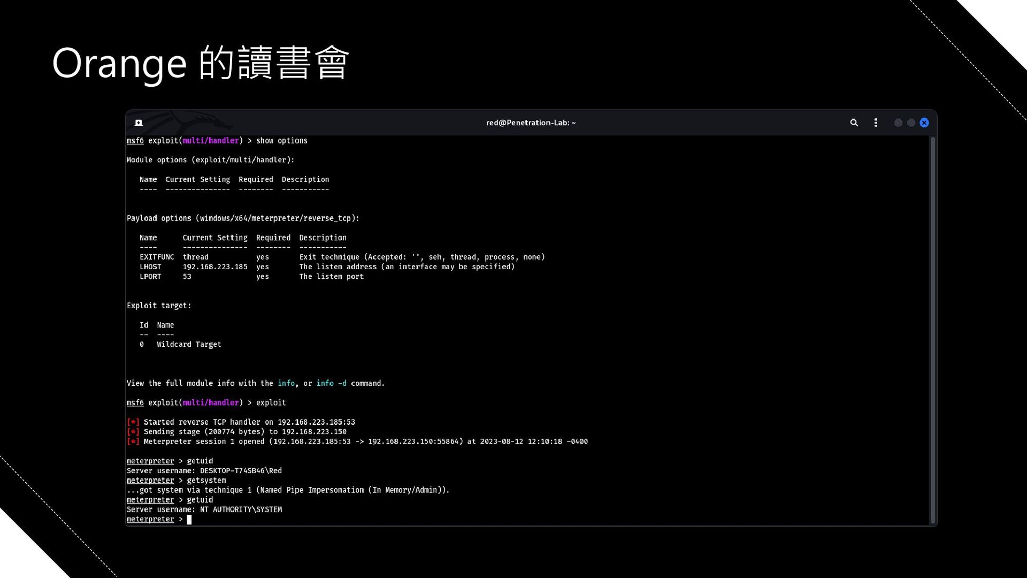Open the three-dot terminal menu

click(x=876, y=123)
